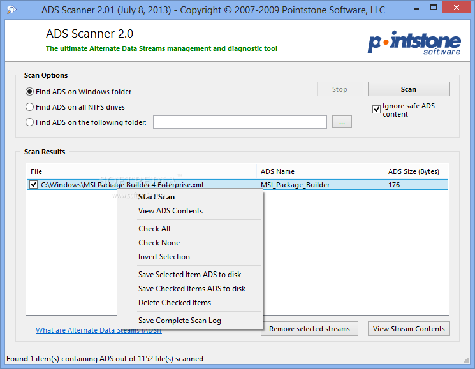Click the ADS Name column header
This screenshot has height=369, width=475.
point(320,171)
